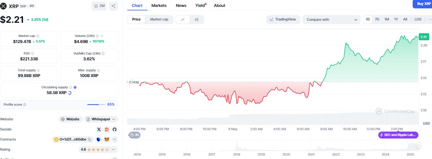Viewport: 432px width, 159px height.
Task: Click the MetaMask fox icon
Action: point(107,140)
